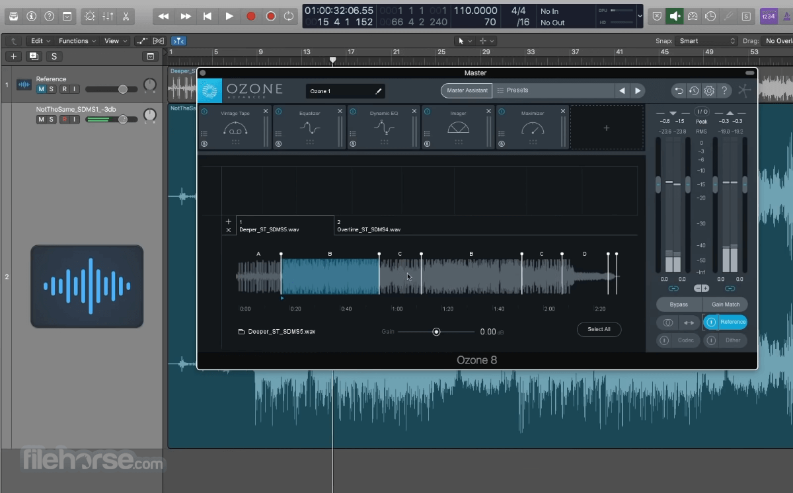Click the Duplicate Track icon
The width and height of the screenshot is (793, 493).
[33, 56]
